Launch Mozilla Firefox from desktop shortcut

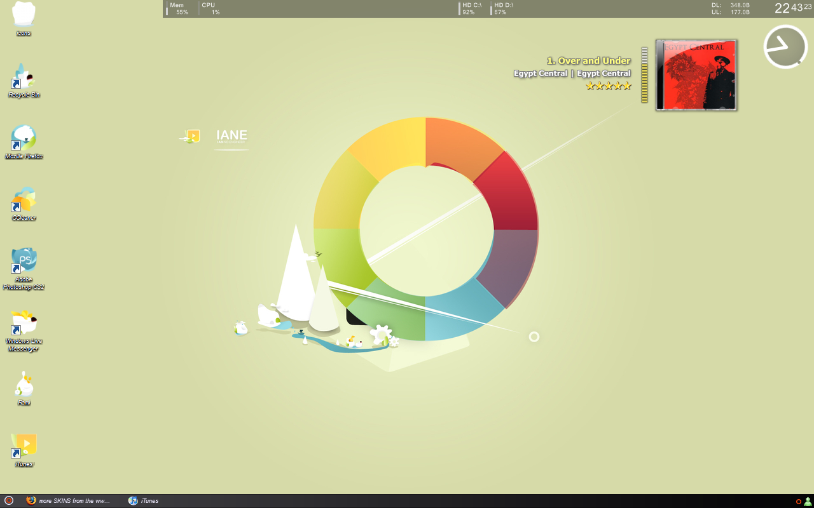point(24,138)
